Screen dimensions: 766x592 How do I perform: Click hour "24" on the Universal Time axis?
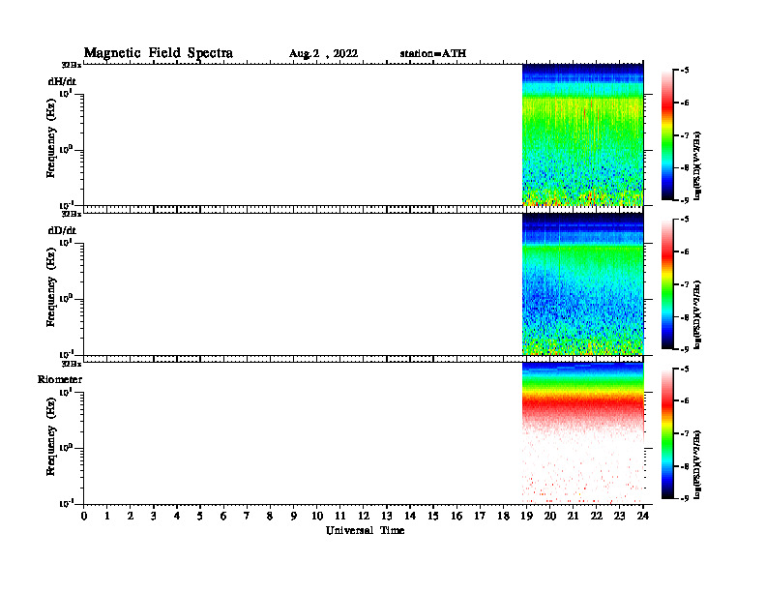[x=643, y=516]
